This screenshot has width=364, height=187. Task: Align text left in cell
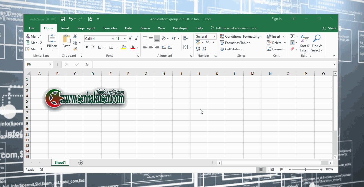145,47
